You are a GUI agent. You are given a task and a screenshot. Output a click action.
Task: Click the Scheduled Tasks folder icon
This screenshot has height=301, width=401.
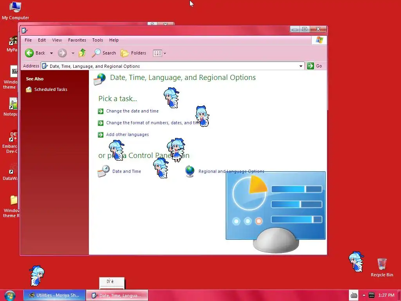coord(29,89)
